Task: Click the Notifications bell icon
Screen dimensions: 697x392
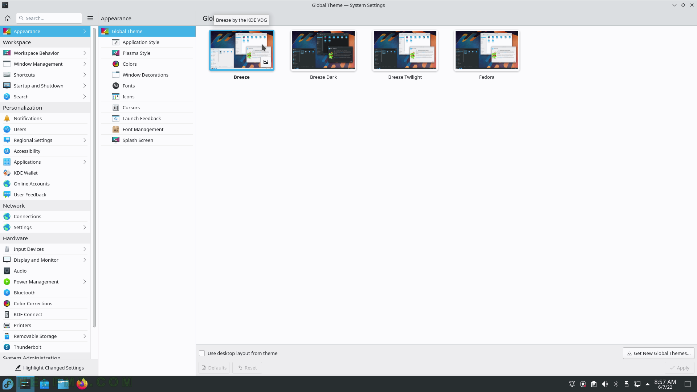Action: [7, 118]
